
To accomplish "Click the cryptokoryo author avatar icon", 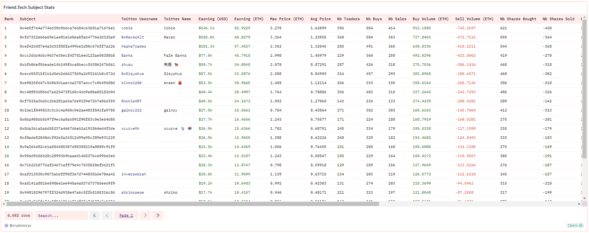I will (x=6, y=225).
